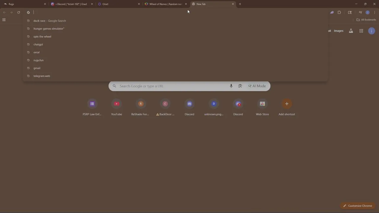
Task: Click the back navigation arrow
Action: tap(4, 12)
